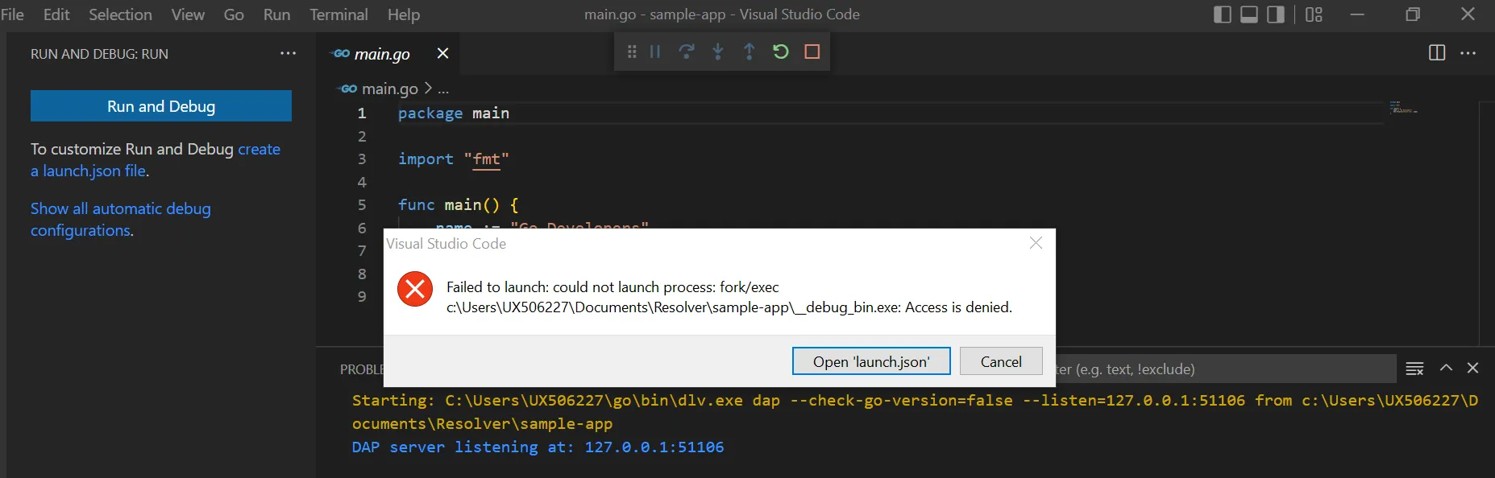This screenshot has height=478, width=1495.
Task: Open the Edit menu
Action: 56,14
